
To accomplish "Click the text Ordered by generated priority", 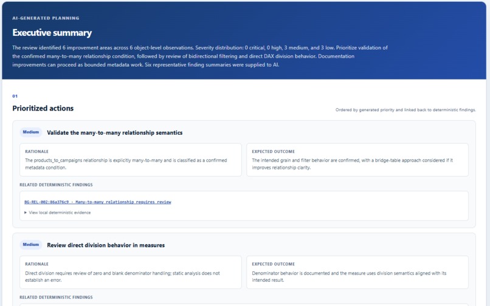I will (405, 110).
